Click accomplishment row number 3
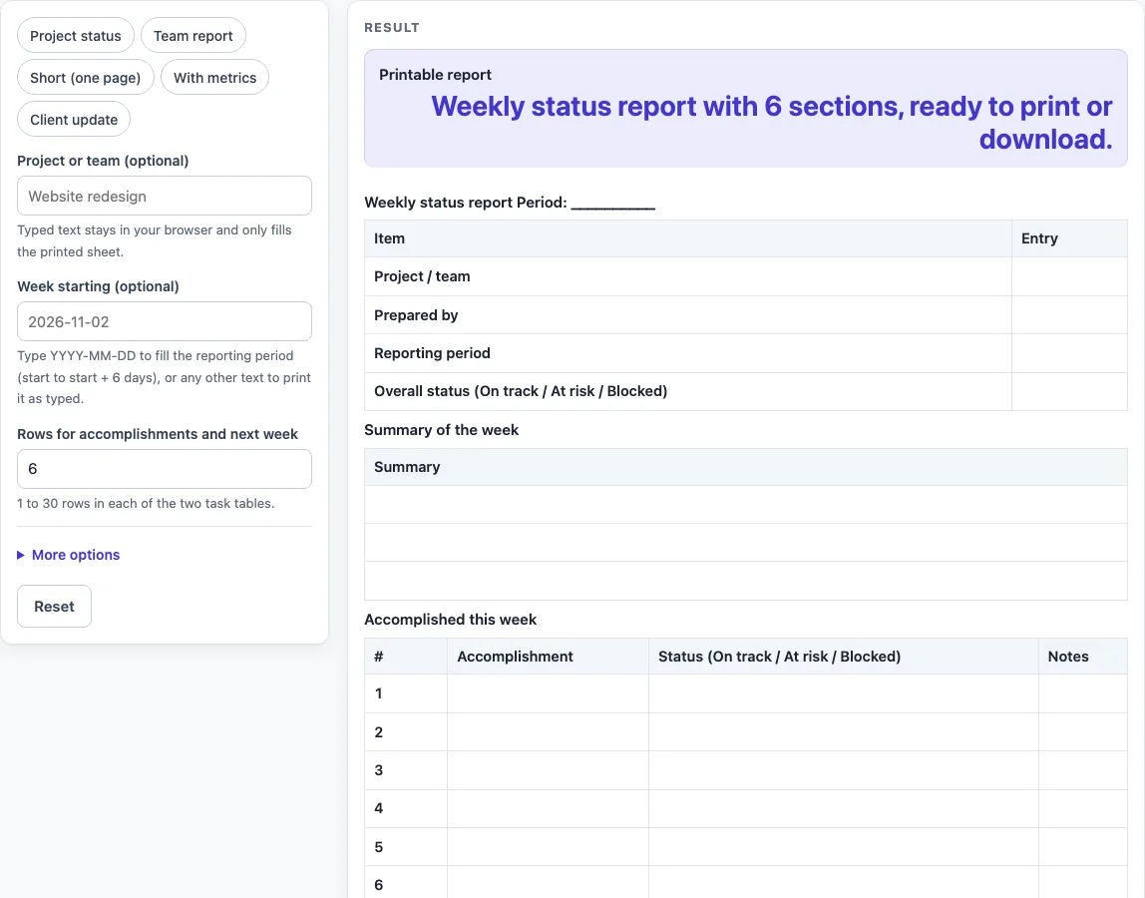Image resolution: width=1145 pixels, height=898 pixels. point(746,770)
